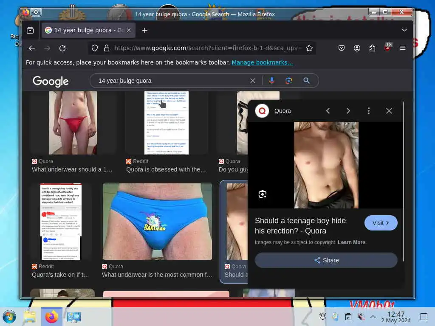
Task: Clear the search query with X
Action: click(252, 81)
